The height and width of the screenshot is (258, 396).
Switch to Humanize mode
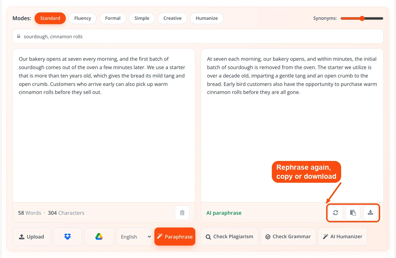point(207,18)
